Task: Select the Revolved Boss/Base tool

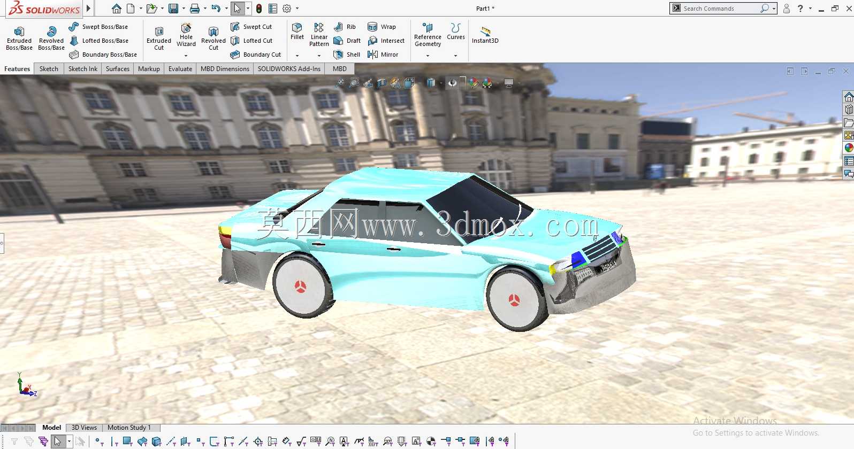Action: pyautogui.click(x=51, y=38)
